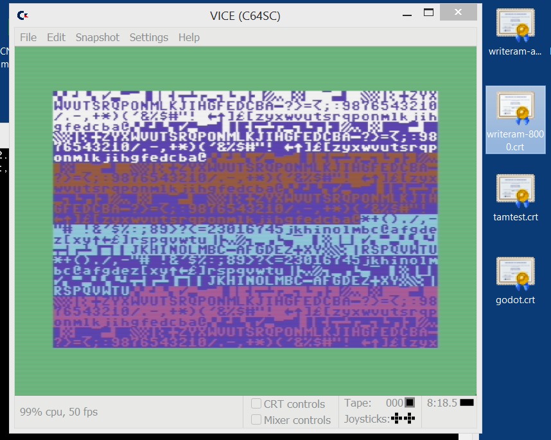Click the tape counter value 000
551x440 pixels.
(x=394, y=403)
